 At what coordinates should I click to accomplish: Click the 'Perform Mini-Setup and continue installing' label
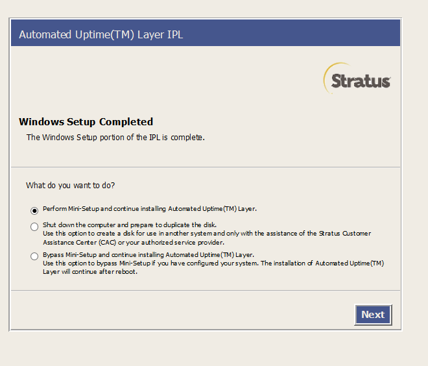pyautogui.click(x=150, y=209)
